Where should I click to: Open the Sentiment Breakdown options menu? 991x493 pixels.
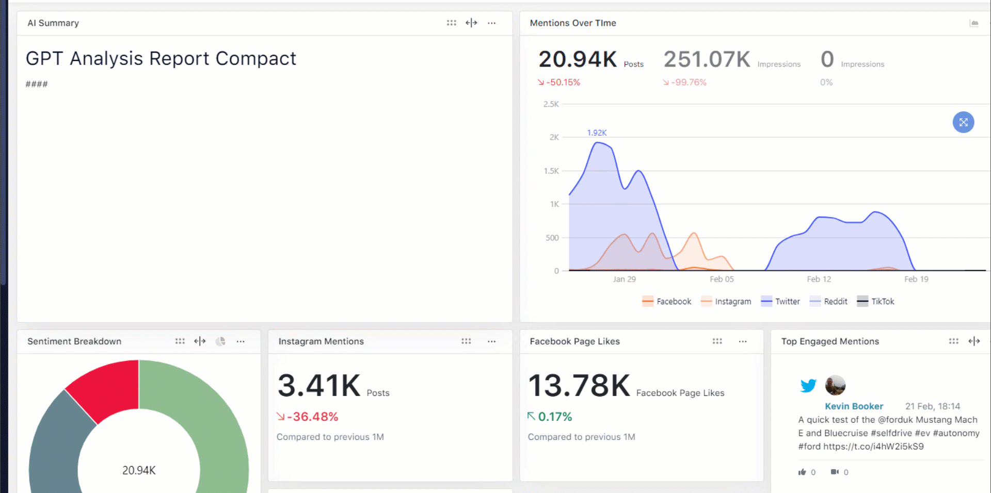tap(241, 341)
